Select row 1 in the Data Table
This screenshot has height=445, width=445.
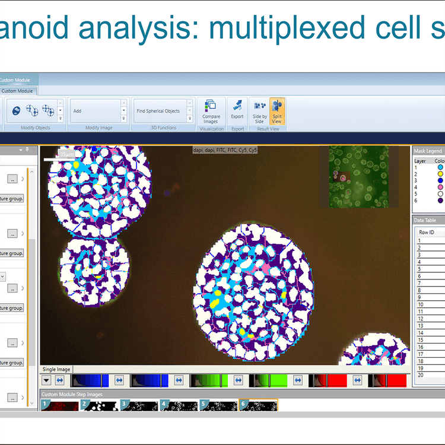[431, 240]
